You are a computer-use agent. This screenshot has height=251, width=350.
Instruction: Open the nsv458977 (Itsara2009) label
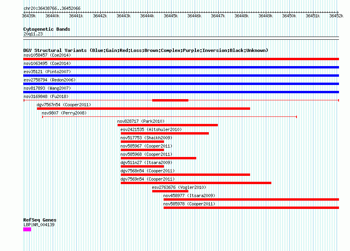click(x=189, y=196)
